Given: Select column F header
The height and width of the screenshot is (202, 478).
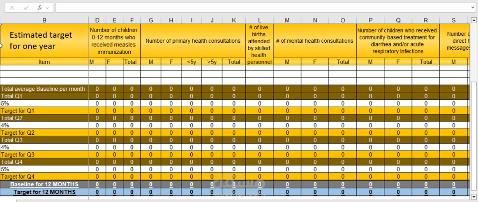Looking at the screenshot, I should (132, 21).
